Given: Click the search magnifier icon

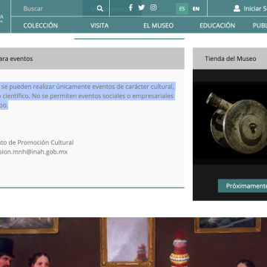Looking at the screenshot, I should [x=100, y=9].
